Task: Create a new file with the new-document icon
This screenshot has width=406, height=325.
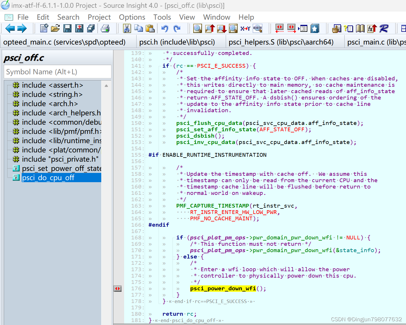Action: [x=44, y=28]
